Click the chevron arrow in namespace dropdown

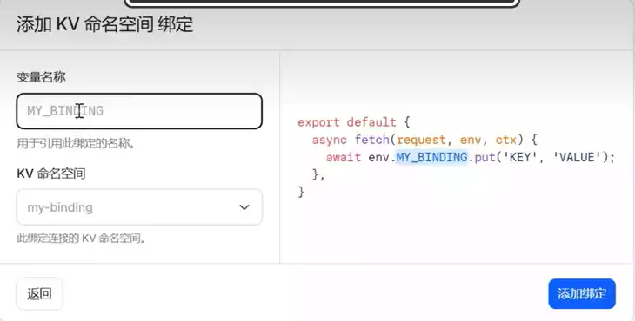(x=244, y=207)
